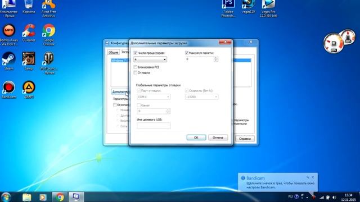The image size is (360, 202).
Task: Open Adobe Photoshop desktop shortcut
Action: point(228,9)
